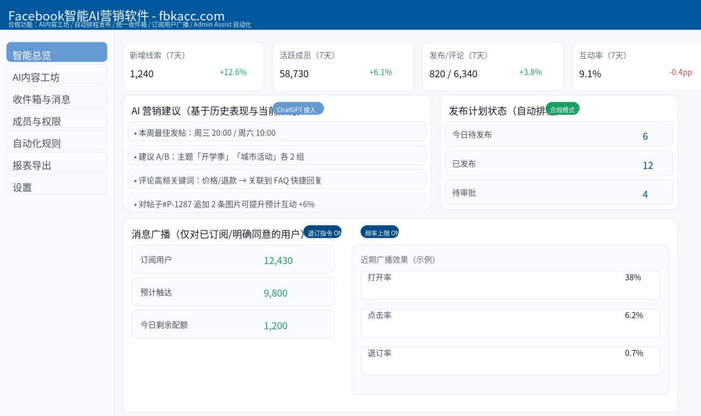Click the 合规模式 green badge
701x416 pixels.
click(562, 110)
